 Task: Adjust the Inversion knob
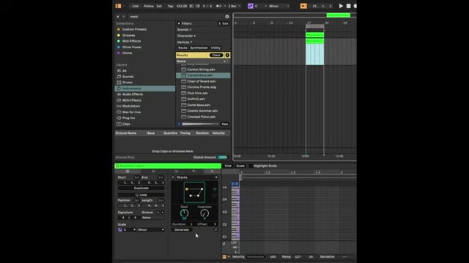pyautogui.click(x=204, y=213)
